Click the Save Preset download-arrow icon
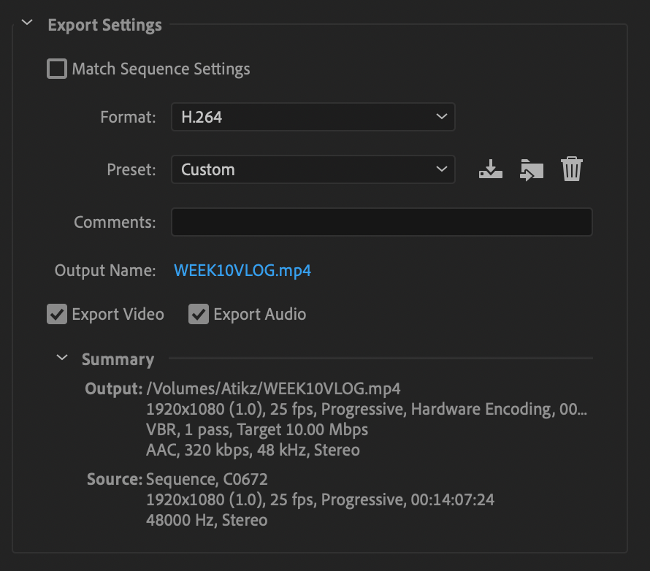 pos(490,169)
